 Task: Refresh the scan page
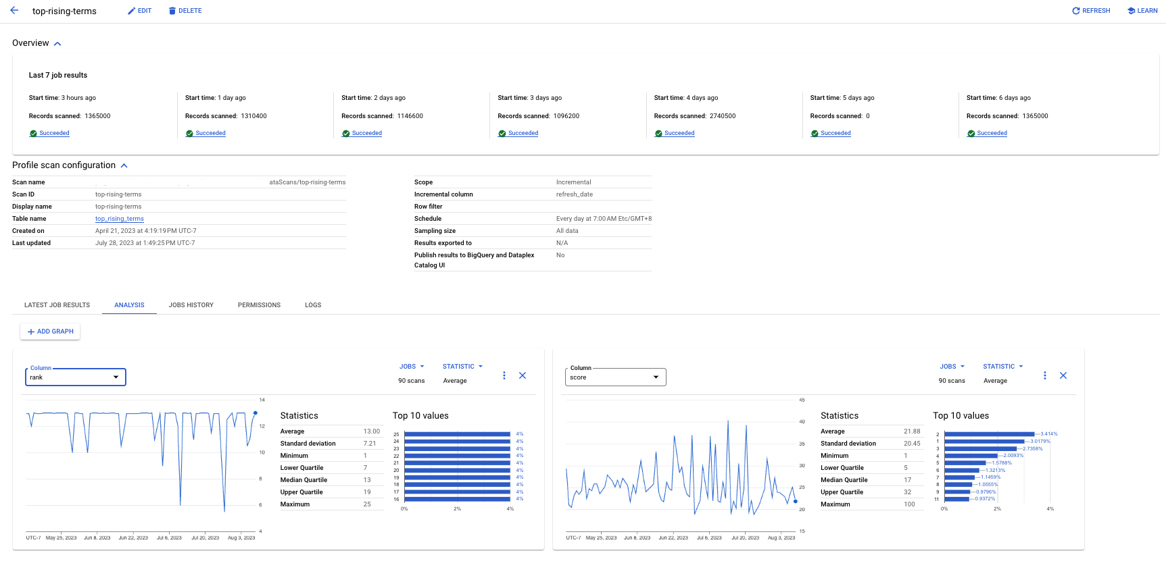click(x=1091, y=11)
